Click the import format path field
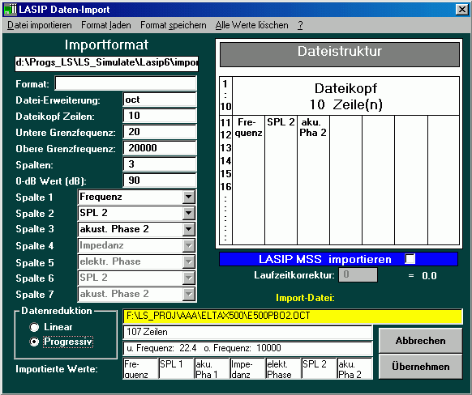472x395 pixels. click(106, 63)
